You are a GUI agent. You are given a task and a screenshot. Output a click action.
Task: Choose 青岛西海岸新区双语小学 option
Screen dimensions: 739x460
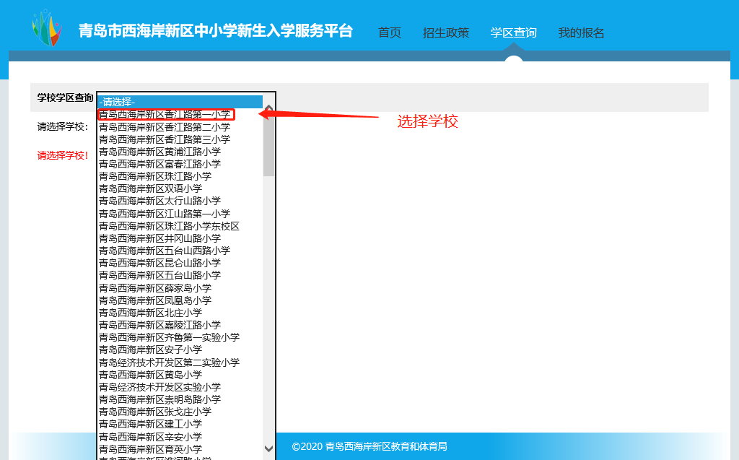pos(180,188)
